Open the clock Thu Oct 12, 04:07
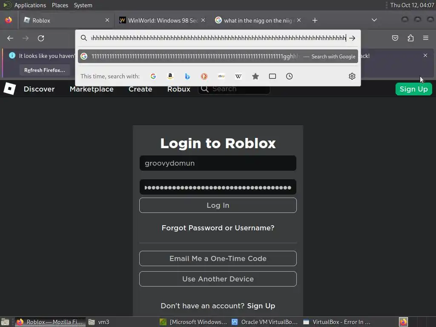 (x=412, y=5)
